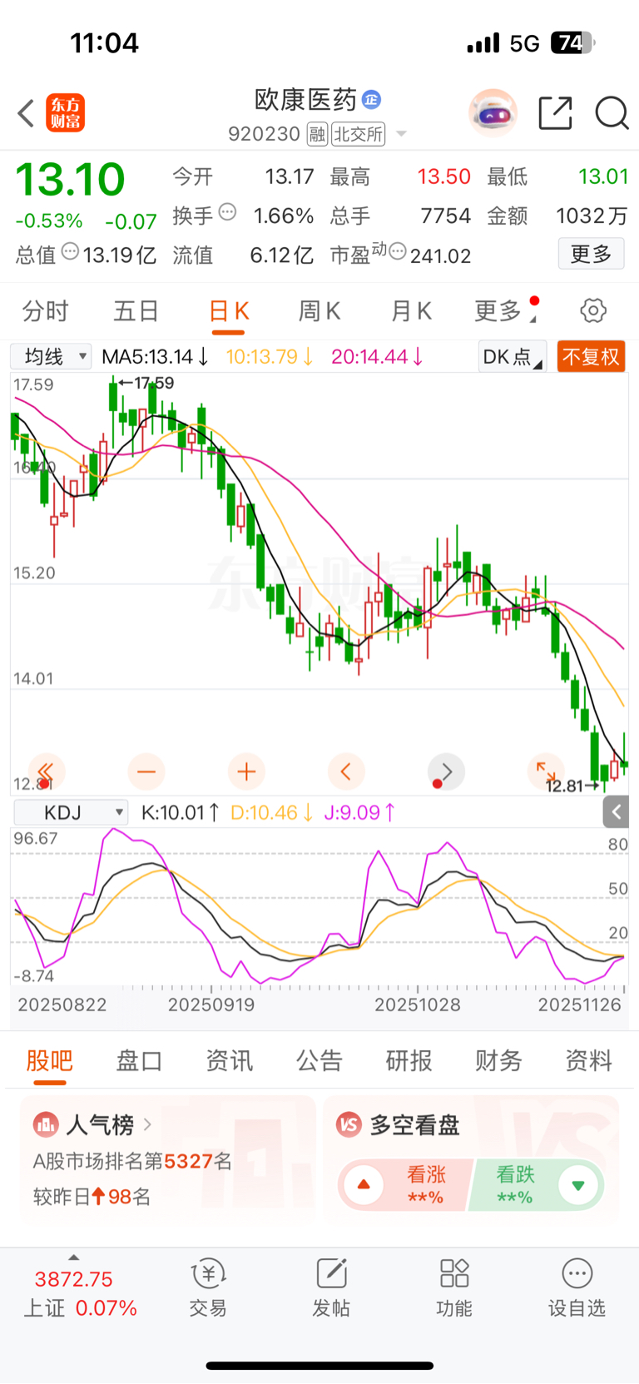Switch to the 公告 tab
Image resolution: width=639 pixels, height=1384 pixels.
[x=319, y=1060]
